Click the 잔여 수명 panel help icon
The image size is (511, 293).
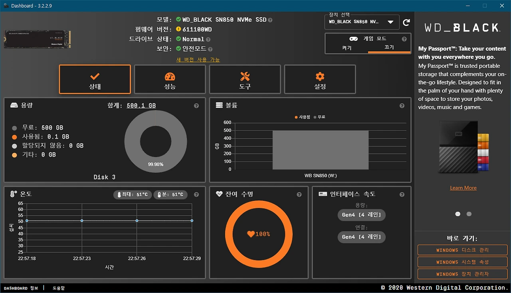(299, 195)
